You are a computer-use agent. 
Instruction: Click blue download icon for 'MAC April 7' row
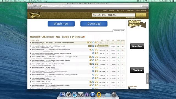(x=94, y=67)
